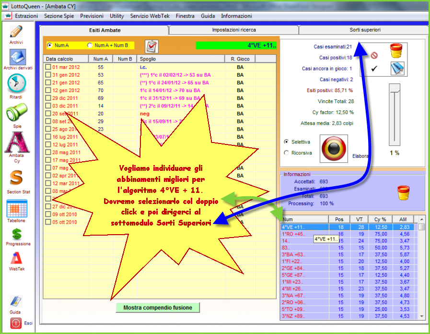Click the green 4°VE +11.. header field
The image size is (430, 334).
(x=236, y=45)
